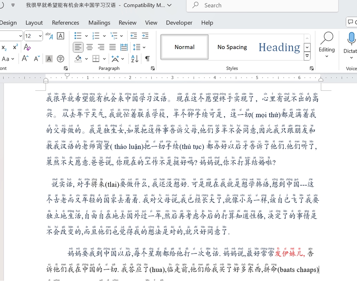Viewport: 357px width, 281px height.
Task: Open Font dialog launcher
Action: point(66,68)
